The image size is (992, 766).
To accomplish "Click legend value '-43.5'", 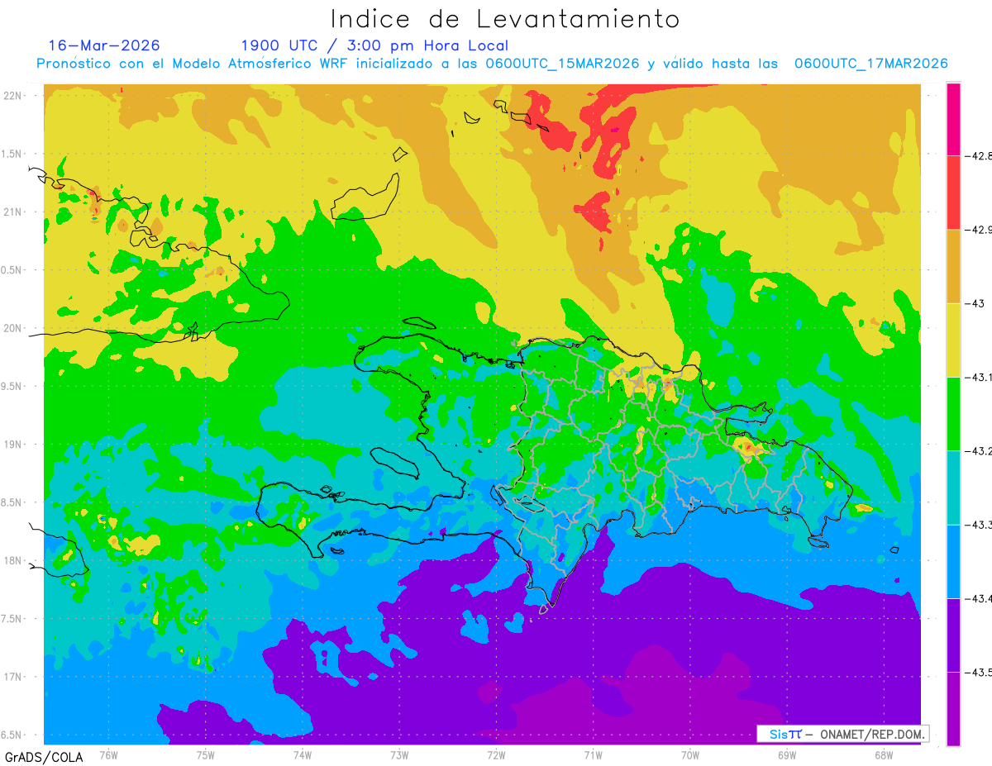I will [x=979, y=672].
